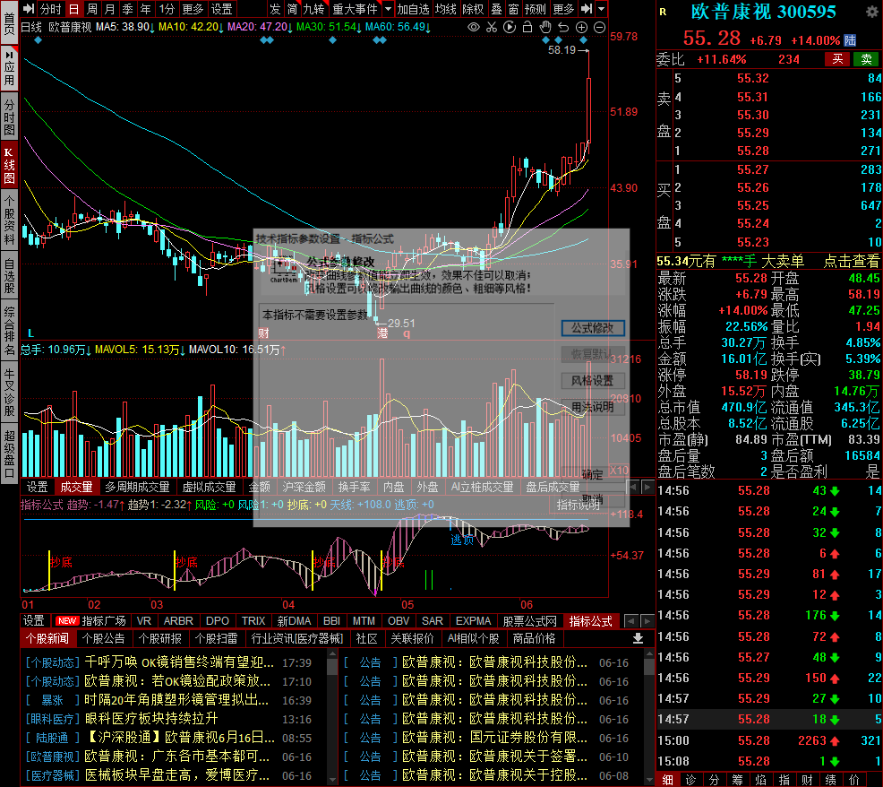The image size is (883, 787).
Task: Open 重大事件 major events menu
Action: coord(355,9)
